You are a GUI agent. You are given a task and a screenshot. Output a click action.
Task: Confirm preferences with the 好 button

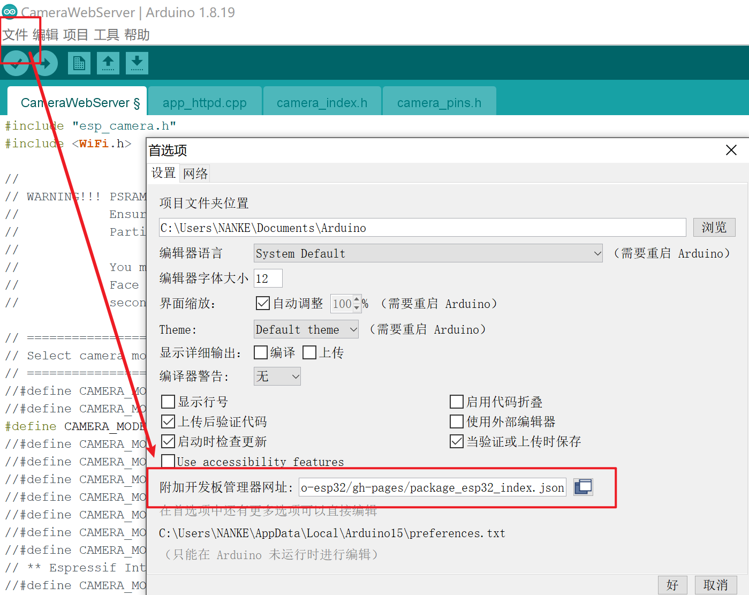(673, 585)
